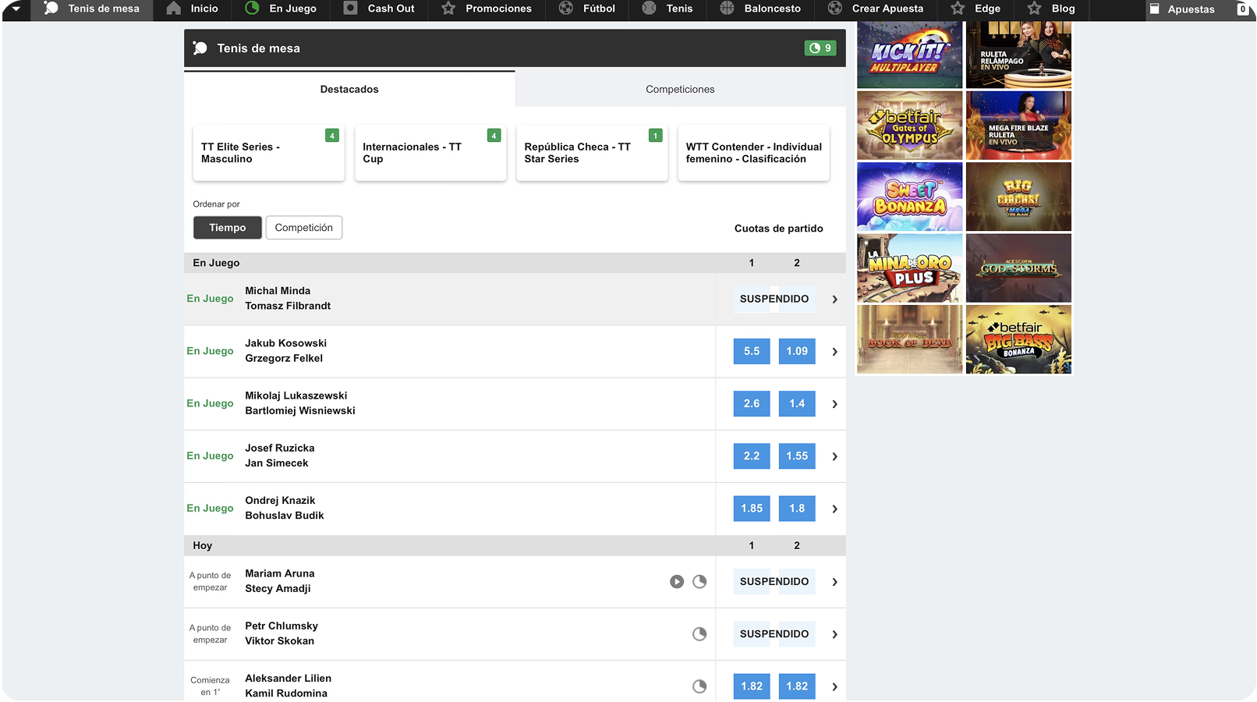Bet 1.85 on Ondrej Knazik

[x=752, y=509]
